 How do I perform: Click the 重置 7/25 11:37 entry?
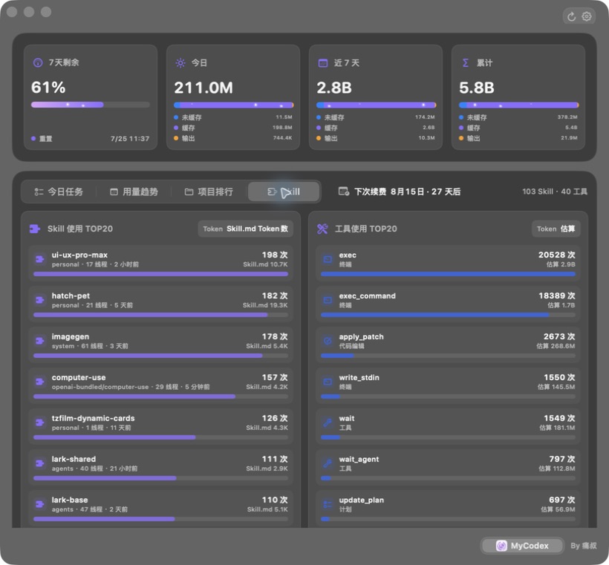(91, 139)
